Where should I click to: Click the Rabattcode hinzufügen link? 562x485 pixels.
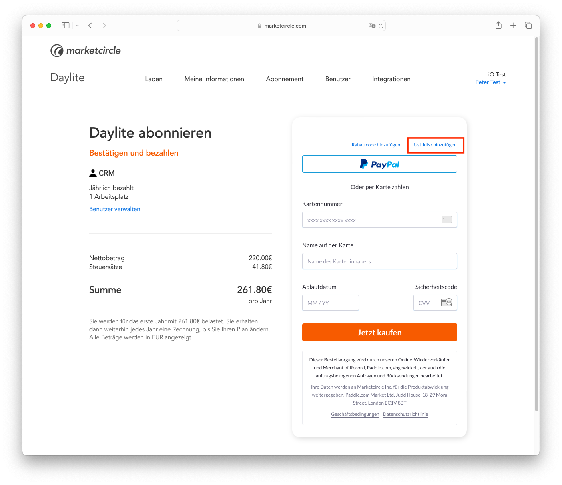coord(376,145)
